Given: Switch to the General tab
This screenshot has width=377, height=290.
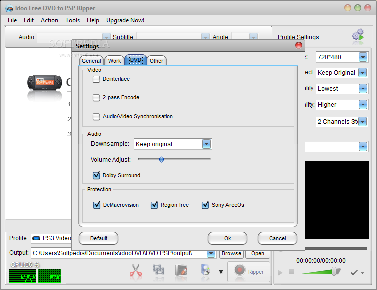Looking at the screenshot, I should coord(91,61).
